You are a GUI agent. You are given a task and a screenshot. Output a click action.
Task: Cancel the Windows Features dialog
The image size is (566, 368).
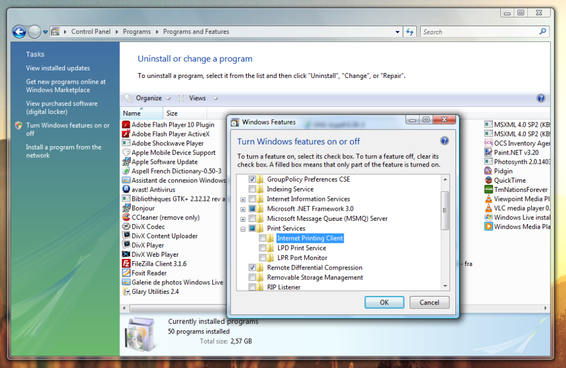[x=429, y=302]
